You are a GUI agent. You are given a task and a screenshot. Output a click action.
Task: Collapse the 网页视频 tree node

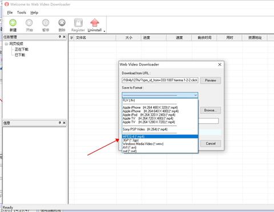click(x=6, y=44)
